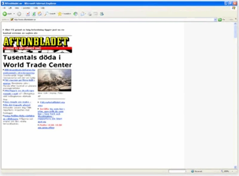Open the Tools menu
Viewport: 239px width, 176px height.
point(35,8)
